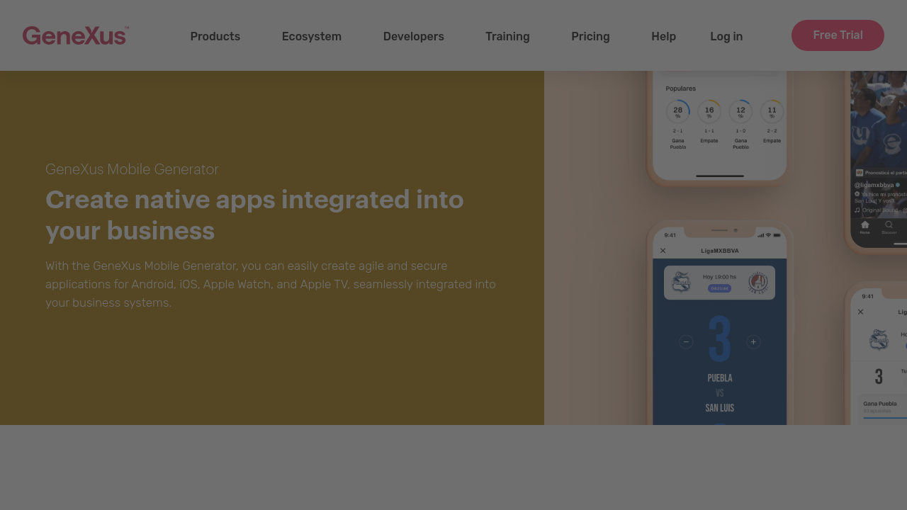Click the Log in link
907x510 pixels.
point(726,36)
